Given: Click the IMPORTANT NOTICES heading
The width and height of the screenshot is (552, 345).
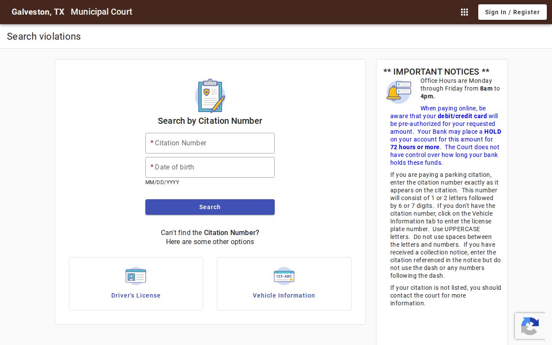Looking at the screenshot, I should (436, 72).
